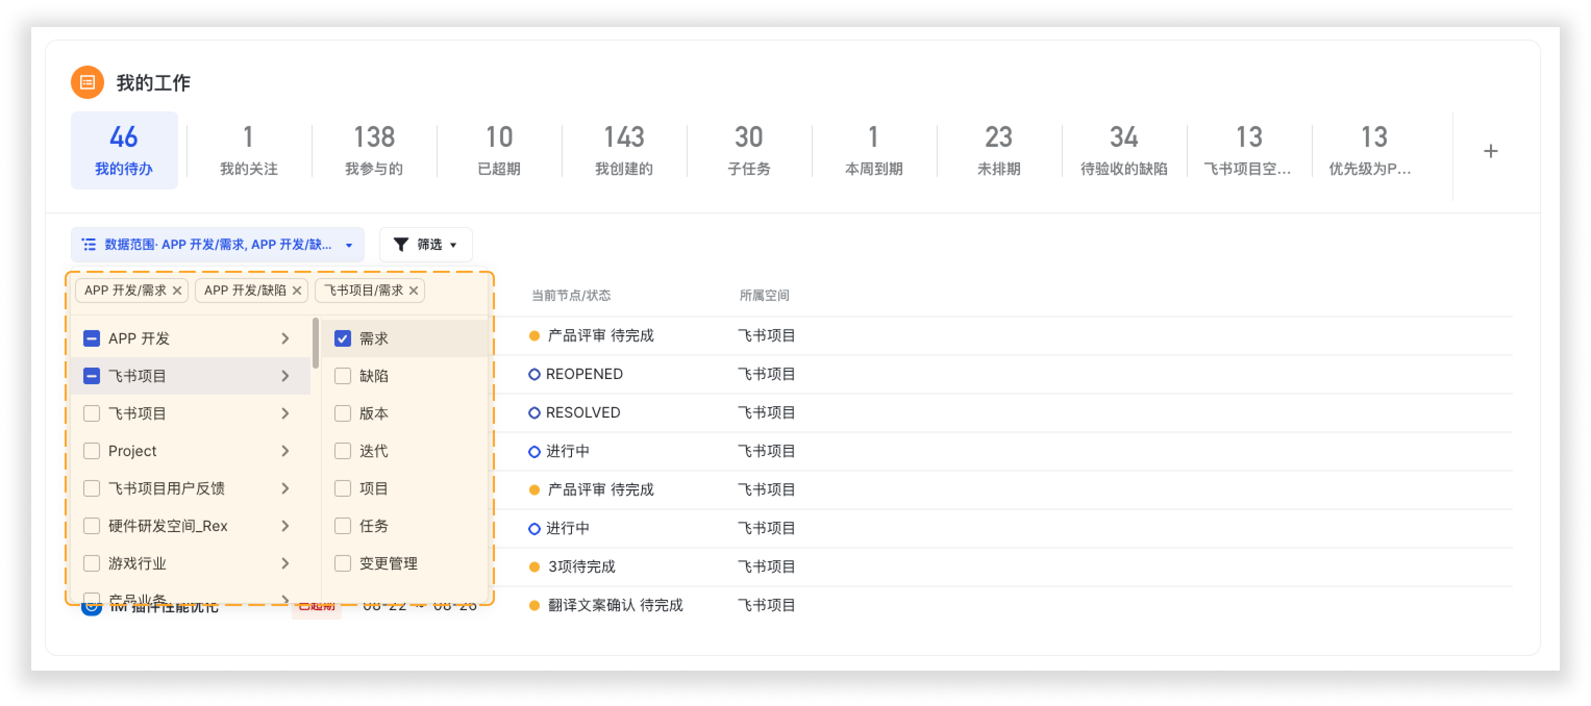
Task: Select the 我创建的 tab
Action: 624,150
